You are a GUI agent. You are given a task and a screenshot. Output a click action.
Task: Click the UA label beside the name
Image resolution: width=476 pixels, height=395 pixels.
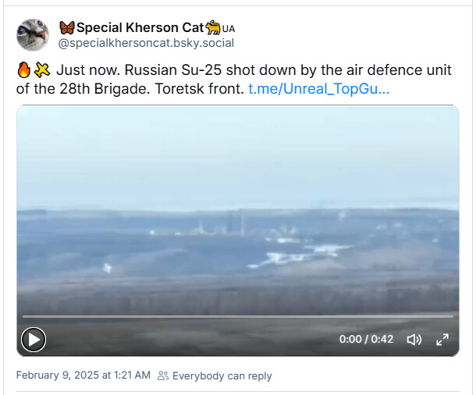(229, 29)
